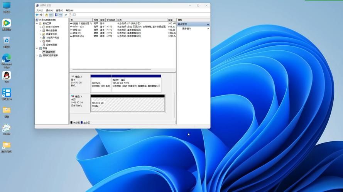
Task: Expand the 性能 tree node
Action: pos(40,41)
